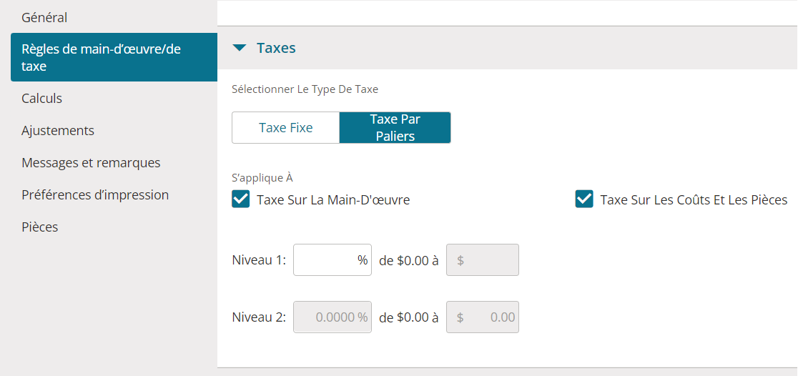Uncheck Taxe Sur Les Coûts Et Les Pièces

(584, 199)
